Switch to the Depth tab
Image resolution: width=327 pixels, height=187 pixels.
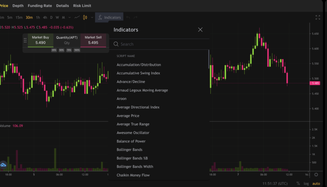[x=18, y=6]
